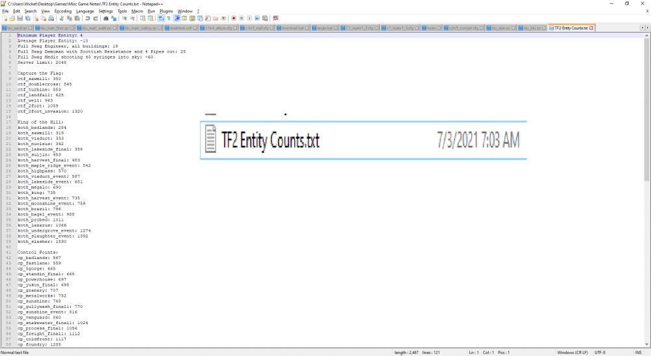Switch to the c1m4_atrium.cfg tab
651x356 pixels.
[219, 28]
